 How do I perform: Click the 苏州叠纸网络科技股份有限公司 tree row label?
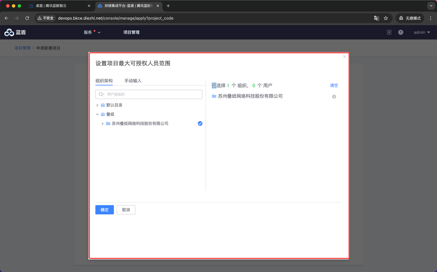[140, 124]
